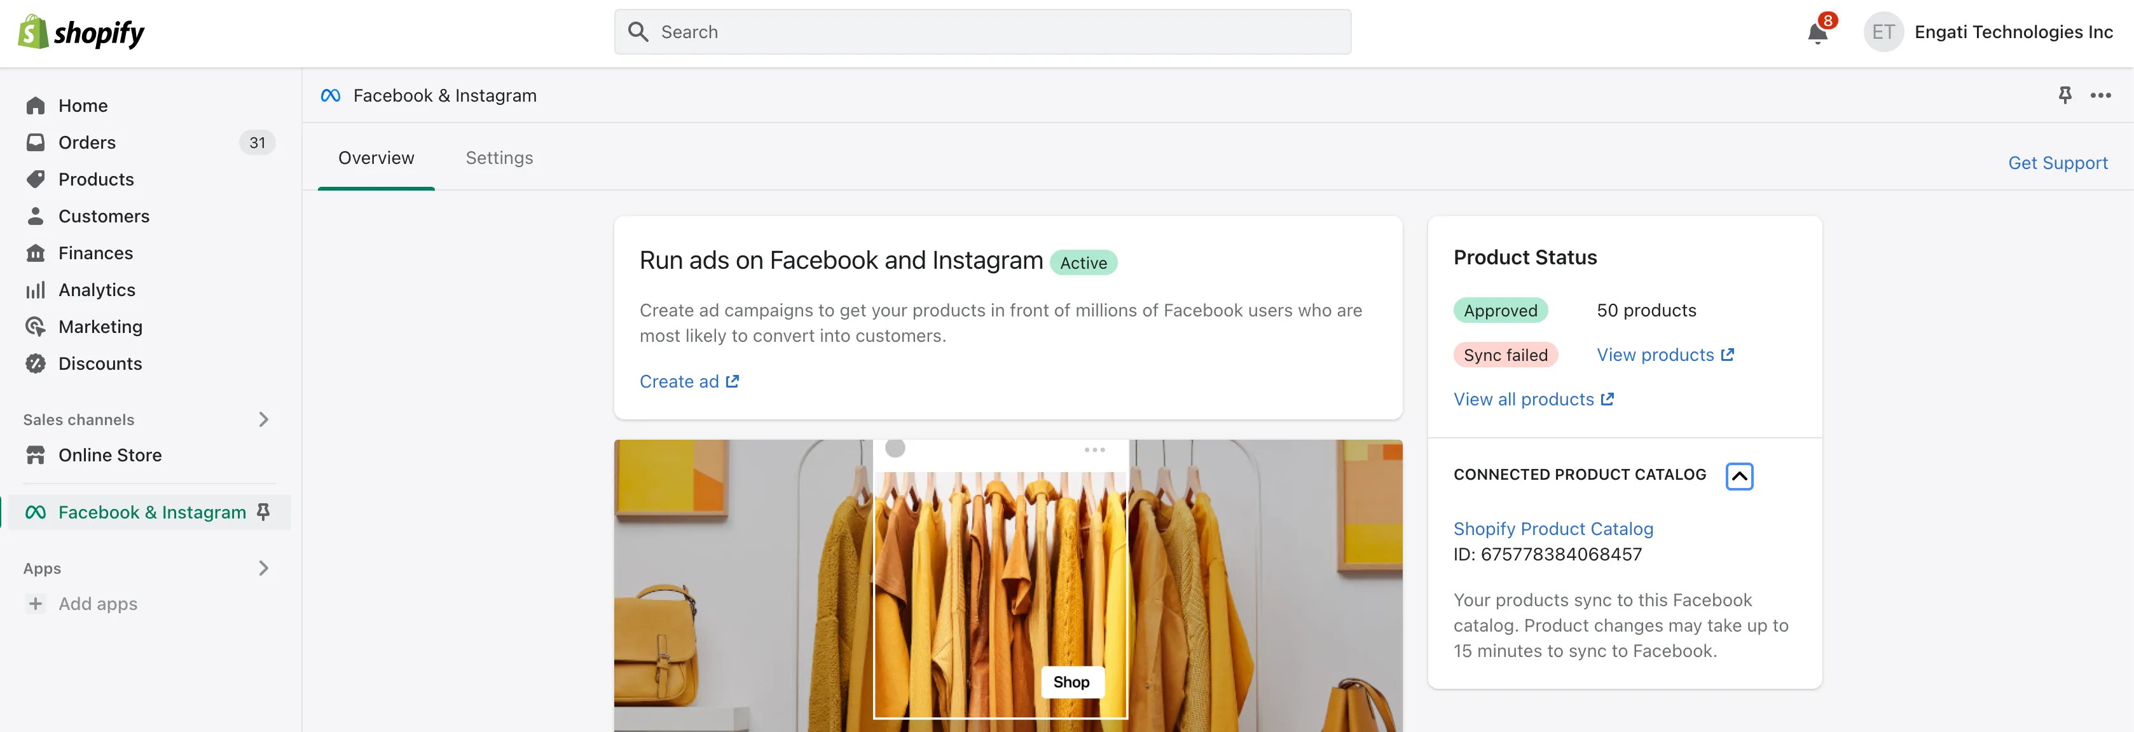
Task: Click the Shopify logo
Action: point(81,32)
